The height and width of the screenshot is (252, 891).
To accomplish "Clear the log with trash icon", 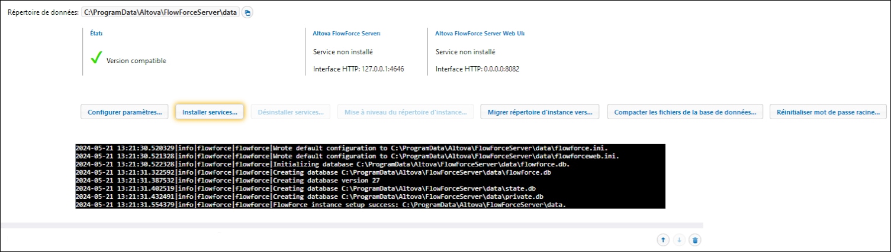I will pos(695,240).
